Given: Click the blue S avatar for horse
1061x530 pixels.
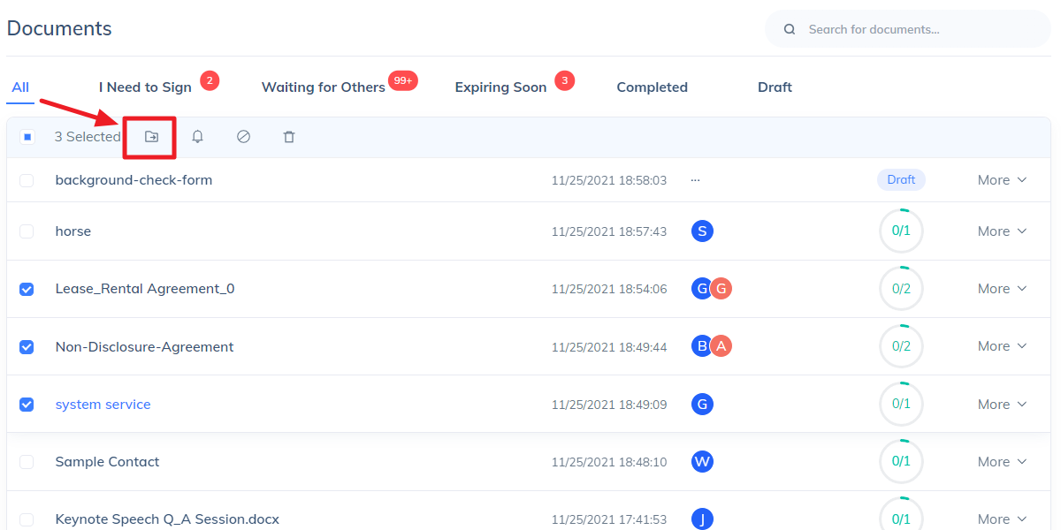Looking at the screenshot, I should [702, 231].
